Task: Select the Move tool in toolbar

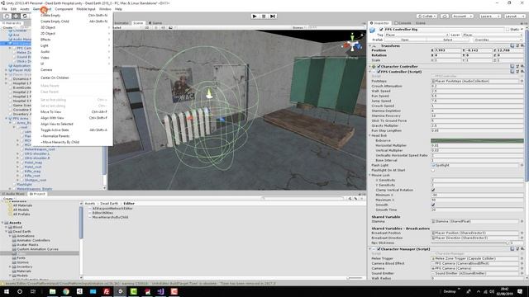Action: pos(16,16)
